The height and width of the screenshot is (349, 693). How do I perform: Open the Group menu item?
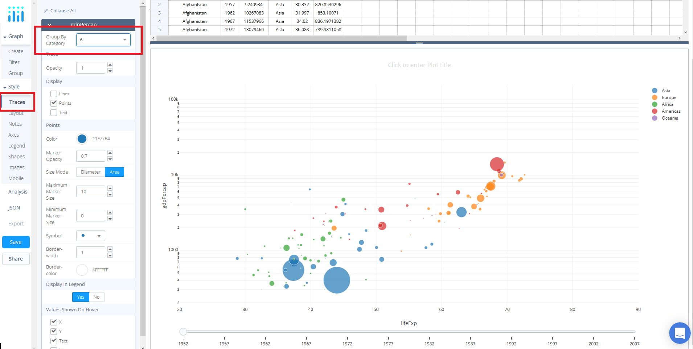pyautogui.click(x=16, y=73)
